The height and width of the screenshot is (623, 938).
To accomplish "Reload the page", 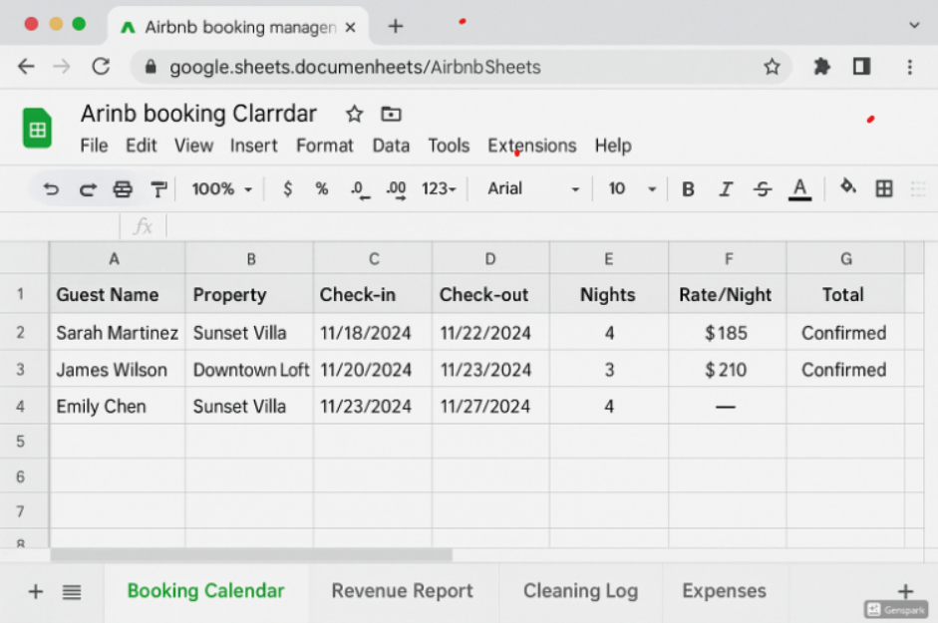I will [x=101, y=66].
